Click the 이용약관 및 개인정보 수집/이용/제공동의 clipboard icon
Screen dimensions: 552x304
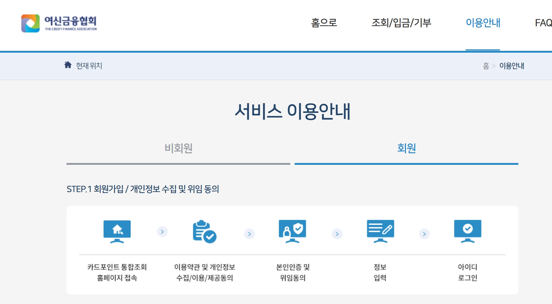[204, 232]
